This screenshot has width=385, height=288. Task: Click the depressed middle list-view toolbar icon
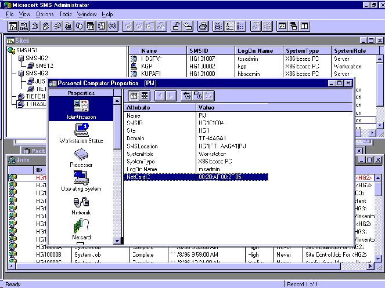point(229,26)
